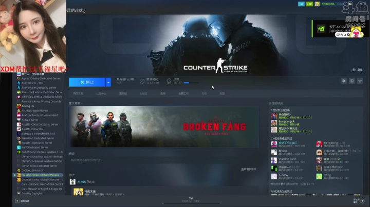Click the activity post input field under 动态
Image resolution: width=370 pixels, height=207 pixels.
163,160
